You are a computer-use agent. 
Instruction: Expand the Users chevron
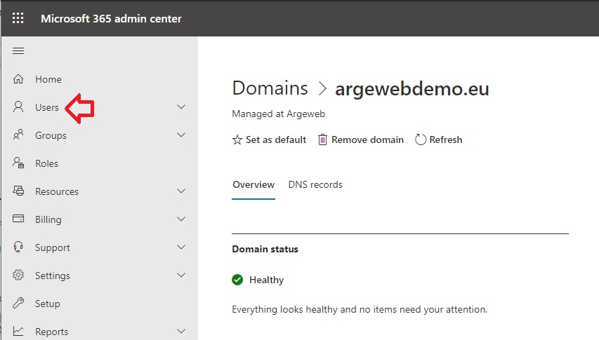[x=181, y=107]
